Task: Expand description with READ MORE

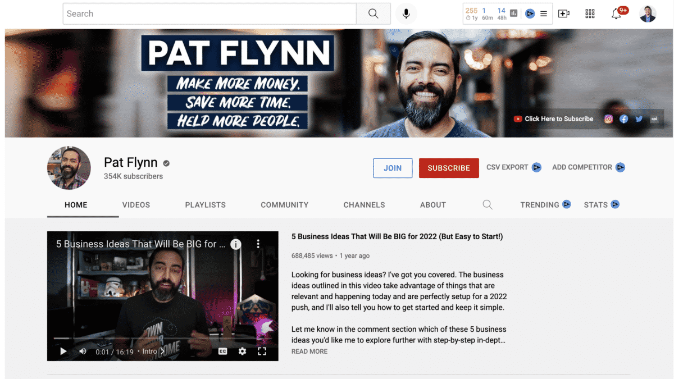Action: tap(309, 351)
